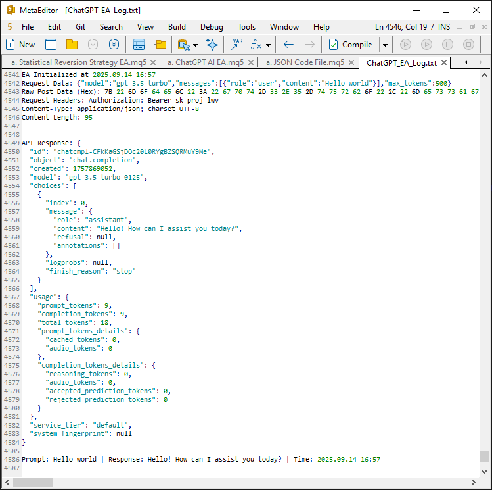Open the File menu
492x490 pixels.
28,27
